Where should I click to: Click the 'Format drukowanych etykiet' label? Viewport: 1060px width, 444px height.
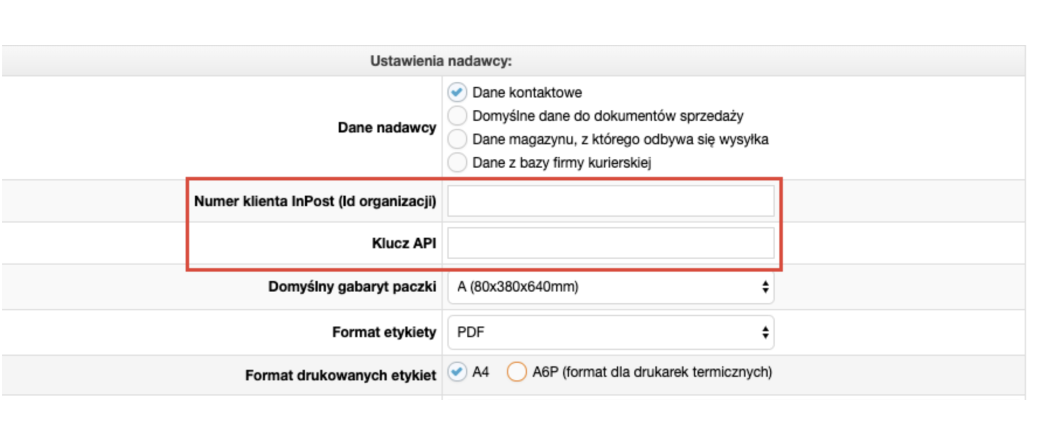pos(341,375)
